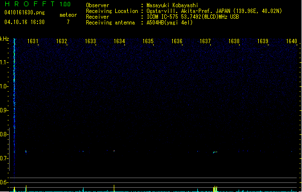The width and height of the screenshot is (302, 192).
Task: Click the meteor count value 7
Action: pos(68,22)
